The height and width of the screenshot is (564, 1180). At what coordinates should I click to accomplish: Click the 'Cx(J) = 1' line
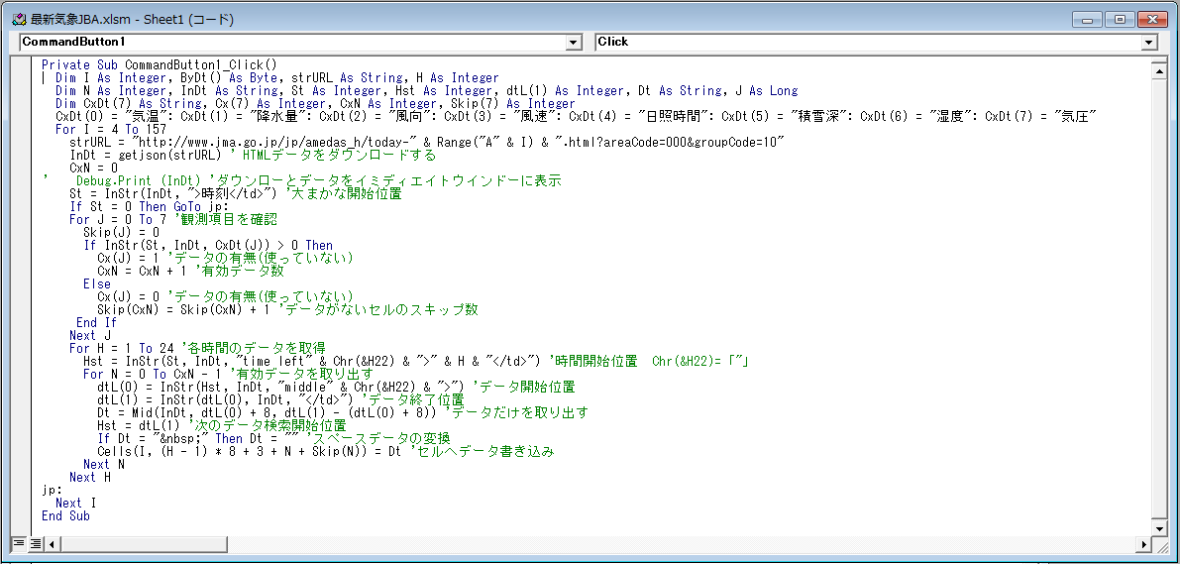pos(225,258)
